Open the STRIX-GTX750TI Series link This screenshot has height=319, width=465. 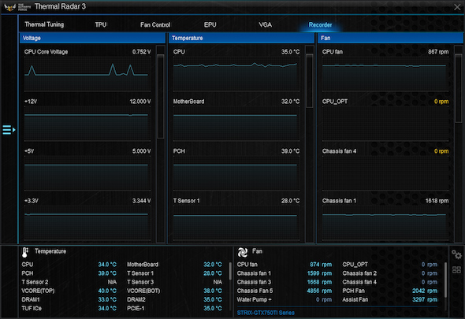[x=266, y=313]
